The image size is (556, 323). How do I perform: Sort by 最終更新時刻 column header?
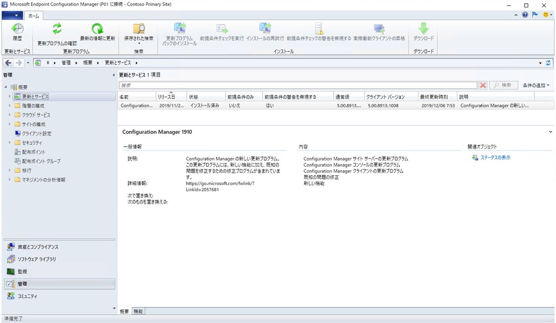coord(437,97)
